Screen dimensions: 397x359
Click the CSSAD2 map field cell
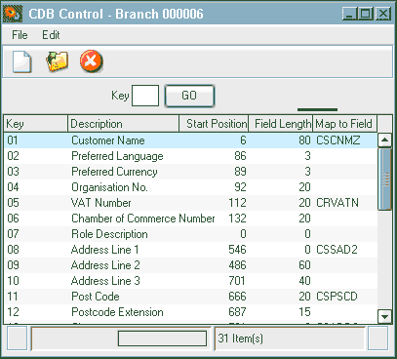(x=337, y=250)
